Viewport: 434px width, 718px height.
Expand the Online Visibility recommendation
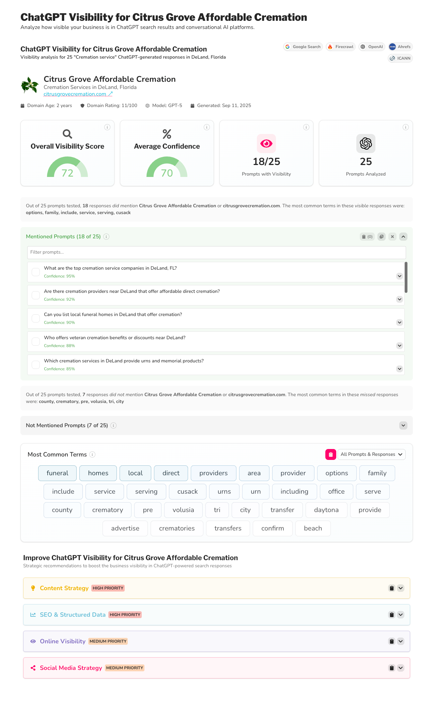pos(401,641)
